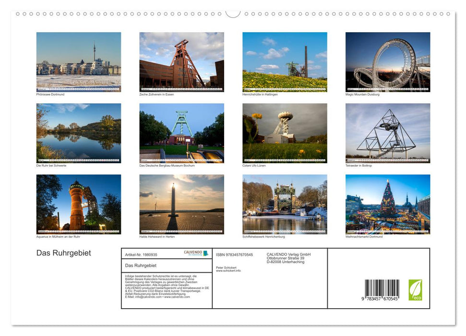Click the Colani Ufo Lünen photo

pyautogui.click(x=285, y=131)
